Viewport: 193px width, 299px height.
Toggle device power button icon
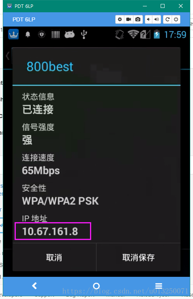pyautogui.click(x=176, y=19)
